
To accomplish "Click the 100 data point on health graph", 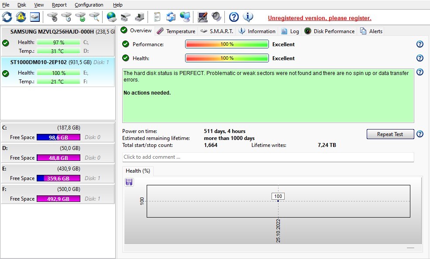I will [x=278, y=201].
